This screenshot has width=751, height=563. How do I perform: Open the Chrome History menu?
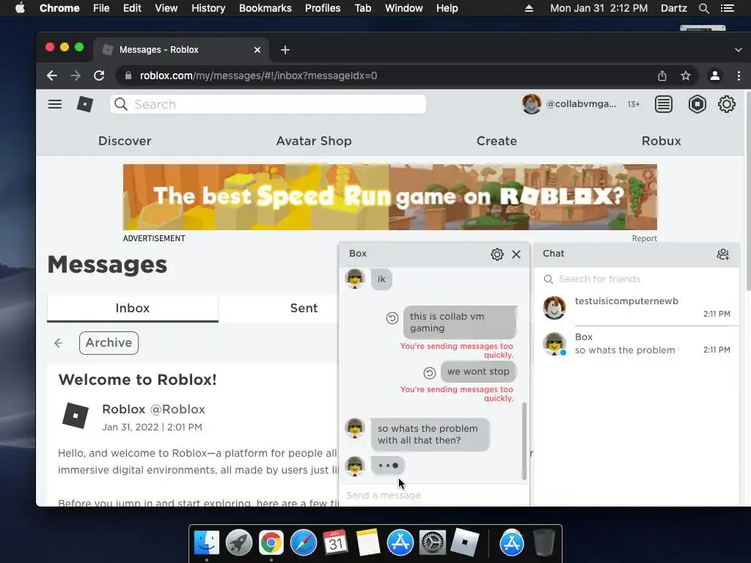(208, 8)
